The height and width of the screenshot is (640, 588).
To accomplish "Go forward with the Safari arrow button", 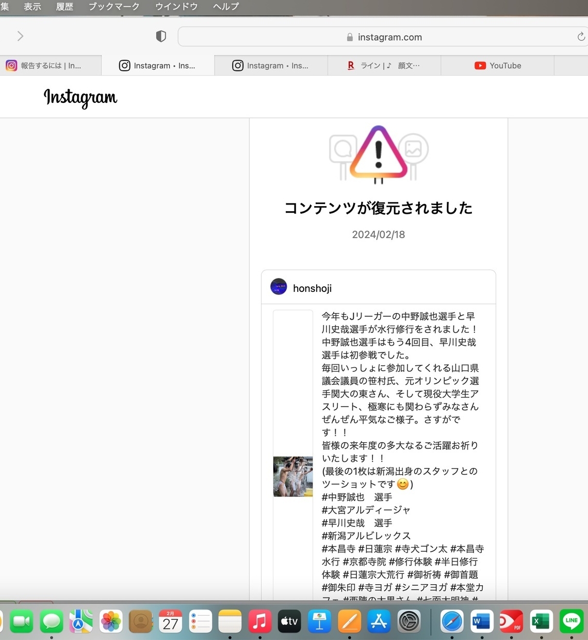I will 20,36.
